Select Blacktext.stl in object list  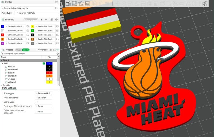[13, 70]
